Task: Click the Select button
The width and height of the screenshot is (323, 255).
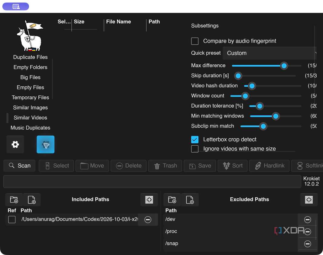Action: pos(56,166)
